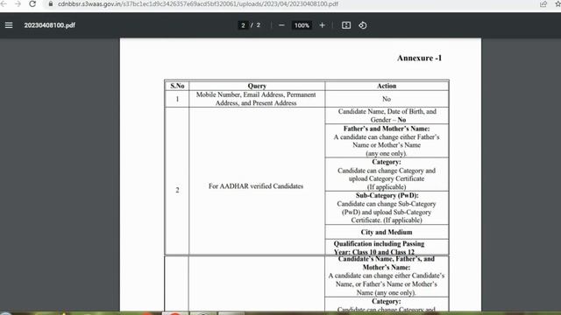Click 'Candidate's Name, Father's, and Mother's Name' heading
This screenshot has width=561, height=315.
387,263
